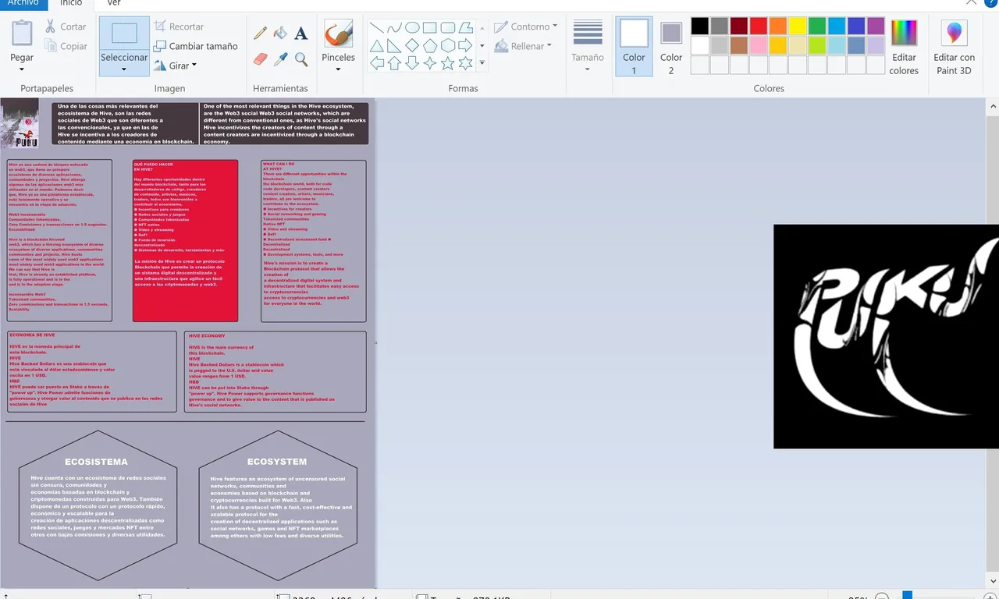Click Copiar in the Portapapeles group
Screen dimensions: 999x599
66,46
